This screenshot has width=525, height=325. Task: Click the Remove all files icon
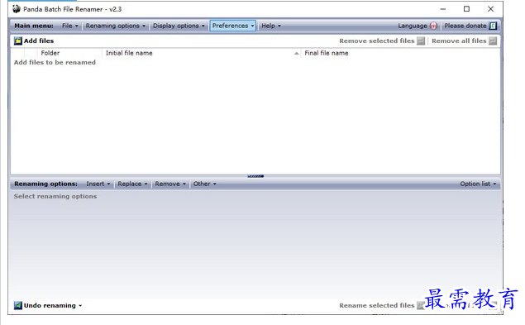[x=493, y=41]
